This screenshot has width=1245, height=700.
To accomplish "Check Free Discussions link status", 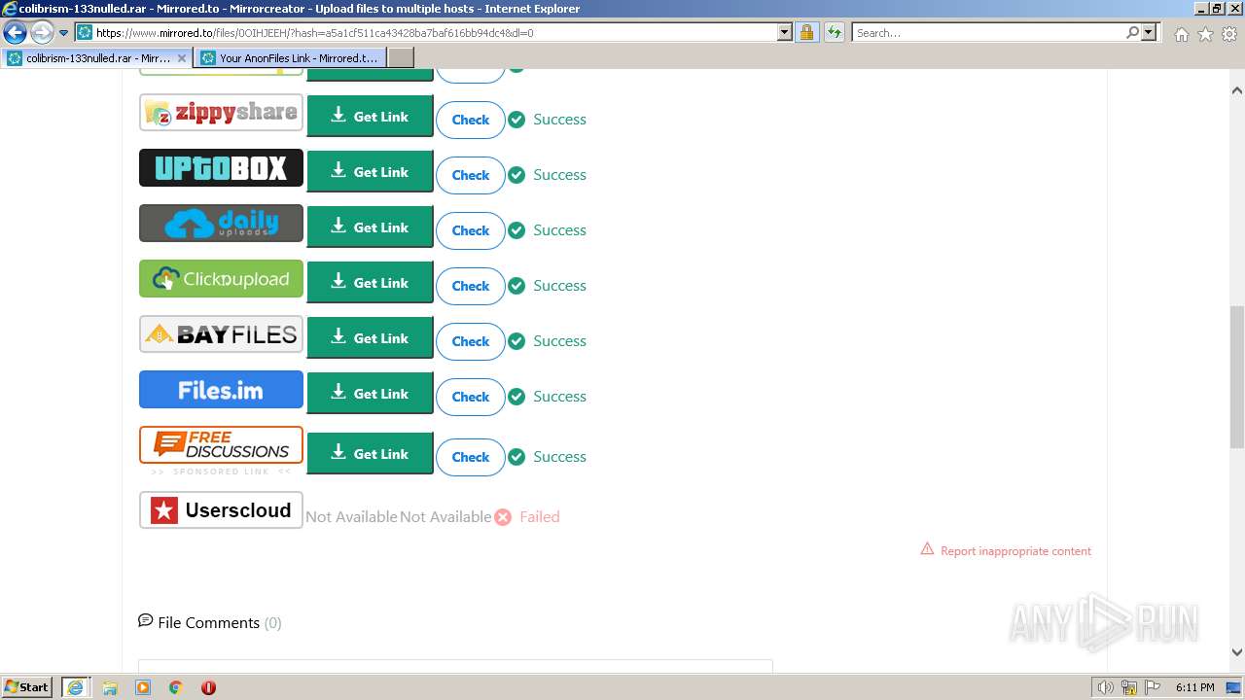I will 471,457.
